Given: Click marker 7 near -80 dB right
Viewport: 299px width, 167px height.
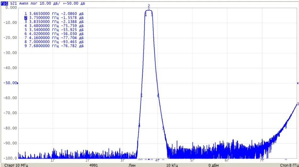Looking at the screenshot, I should click(163, 128).
